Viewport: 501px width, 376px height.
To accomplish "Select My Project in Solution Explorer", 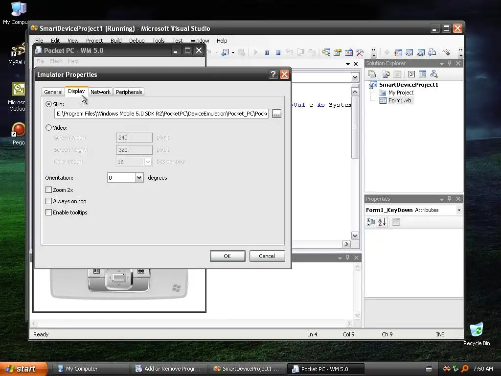I will click(x=401, y=93).
